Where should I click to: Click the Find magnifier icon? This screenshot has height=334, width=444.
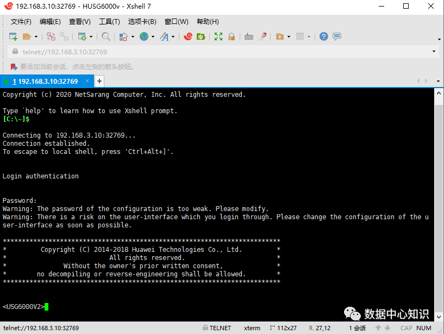[106, 36]
